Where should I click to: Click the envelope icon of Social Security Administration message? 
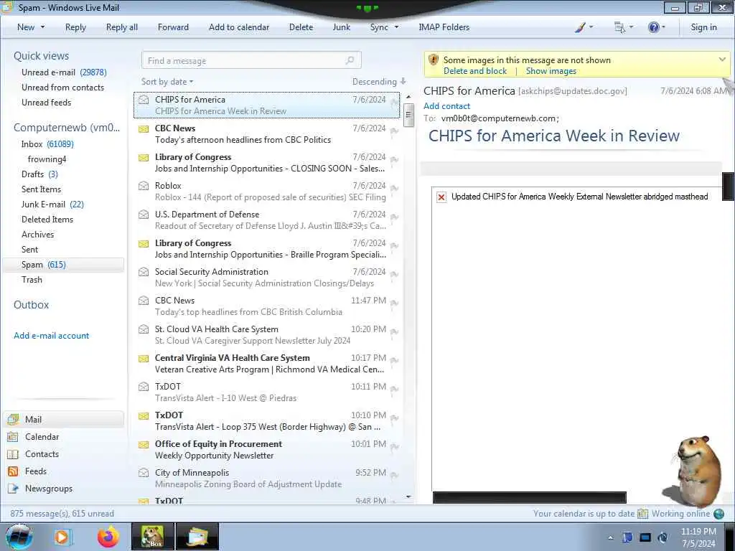144,272
